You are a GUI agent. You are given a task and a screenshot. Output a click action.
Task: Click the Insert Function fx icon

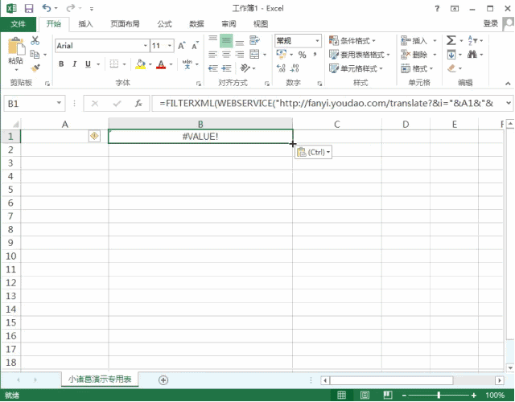(x=138, y=104)
